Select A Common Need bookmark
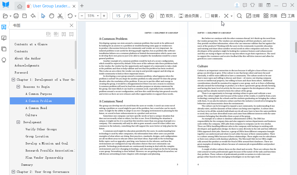The height and width of the screenshot is (175, 297). [x=36, y=108]
